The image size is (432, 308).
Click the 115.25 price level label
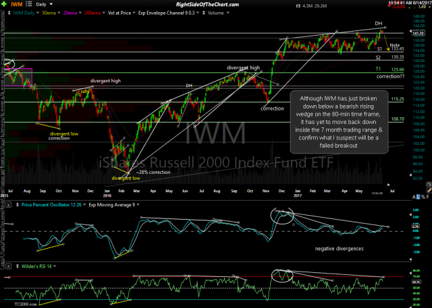(398, 99)
